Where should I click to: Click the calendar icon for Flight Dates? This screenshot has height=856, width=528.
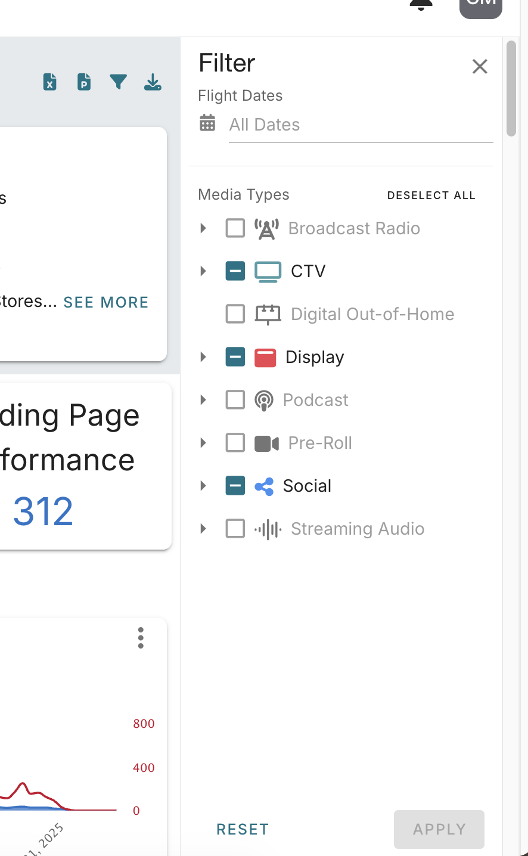coord(207,123)
